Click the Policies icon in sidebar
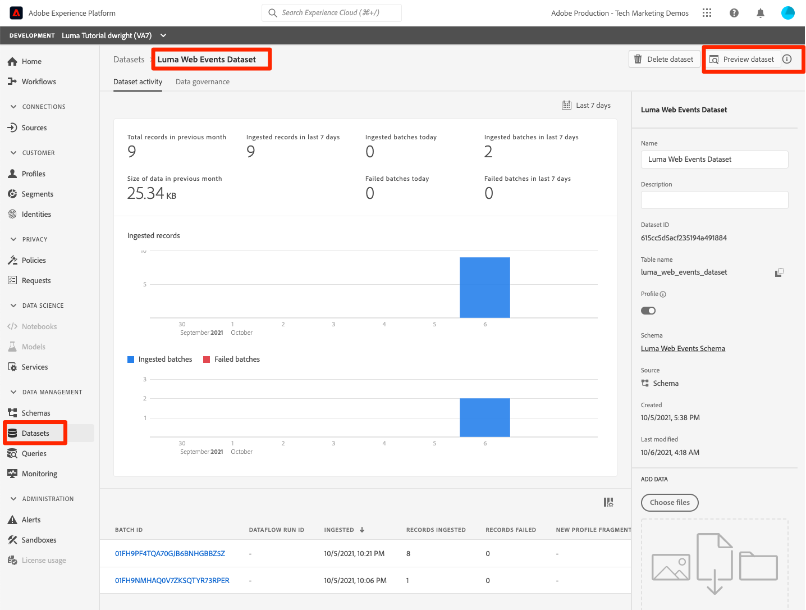Viewport: 806px width, 610px height. pos(12,260)
